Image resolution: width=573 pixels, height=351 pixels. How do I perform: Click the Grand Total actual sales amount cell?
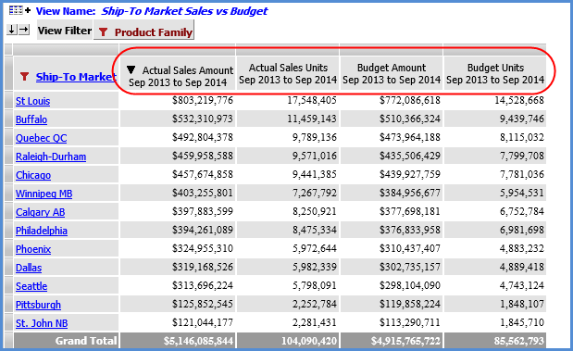[x=178, y=341]
